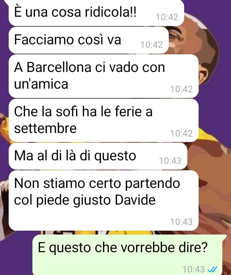
Task: Click the 10:43 timestamp of the green sent message
Action: click(x=193, y=269)
